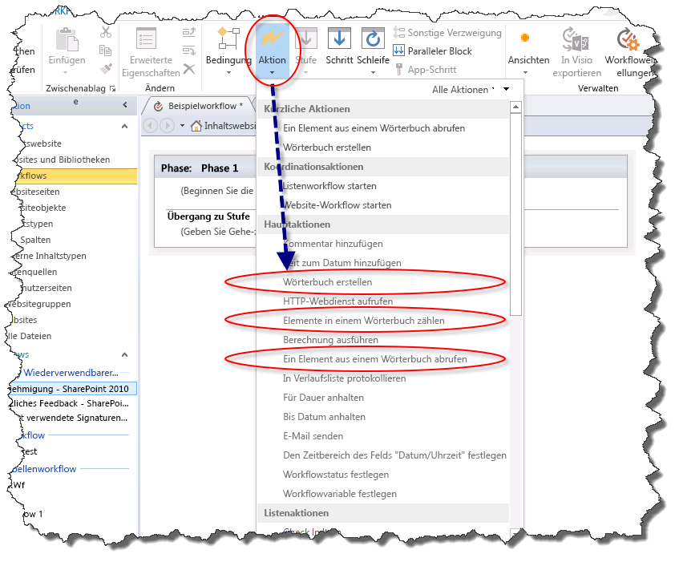Open Websitegruppen navigation item
Screen dimensions: 679x562
click(x=39, y=304)
